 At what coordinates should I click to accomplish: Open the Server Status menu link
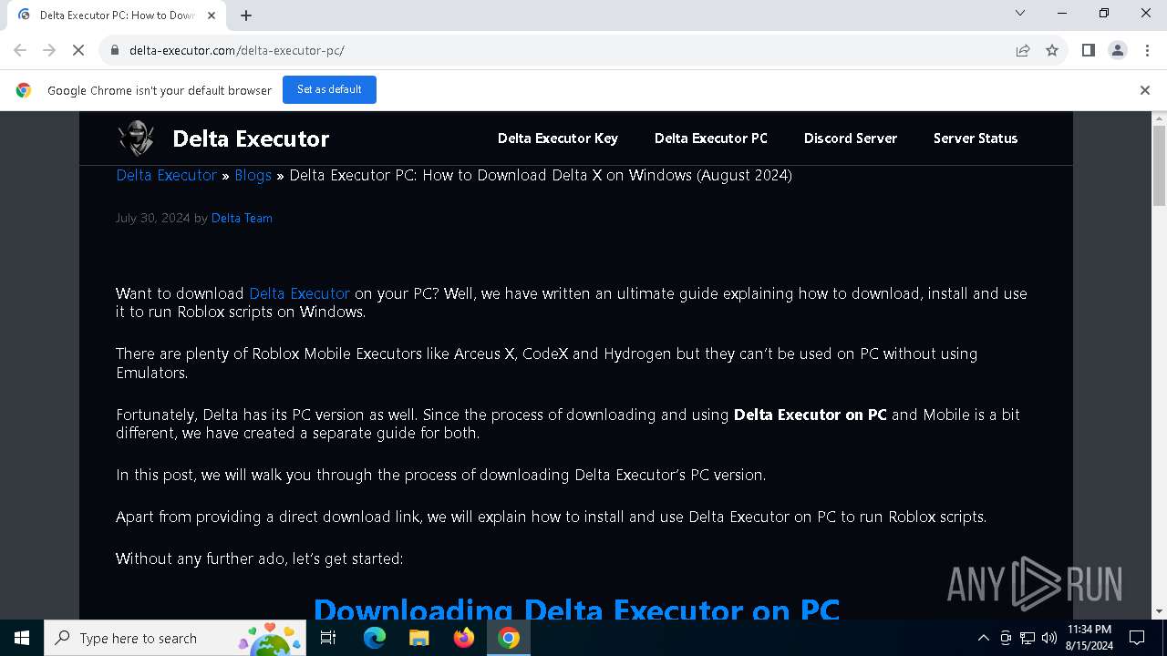[x=976, y=138]
